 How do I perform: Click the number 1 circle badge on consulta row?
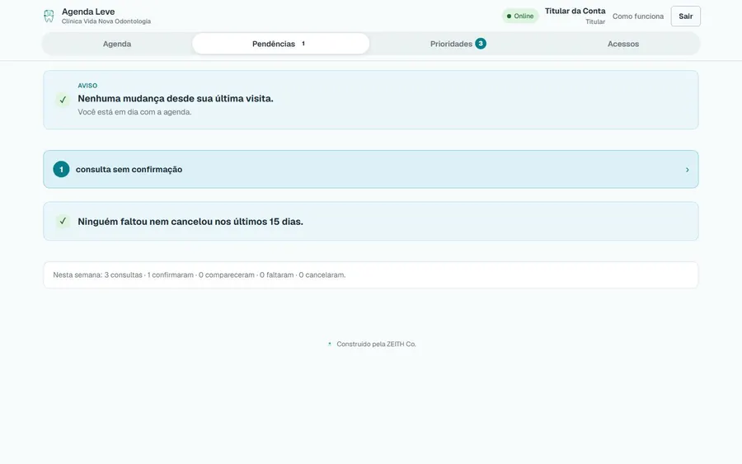tap(61, 169)
